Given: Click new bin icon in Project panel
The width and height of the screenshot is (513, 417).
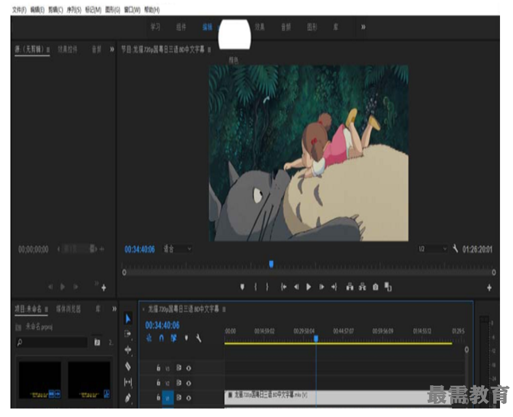Looking at the screenshot, I should 97,342.
